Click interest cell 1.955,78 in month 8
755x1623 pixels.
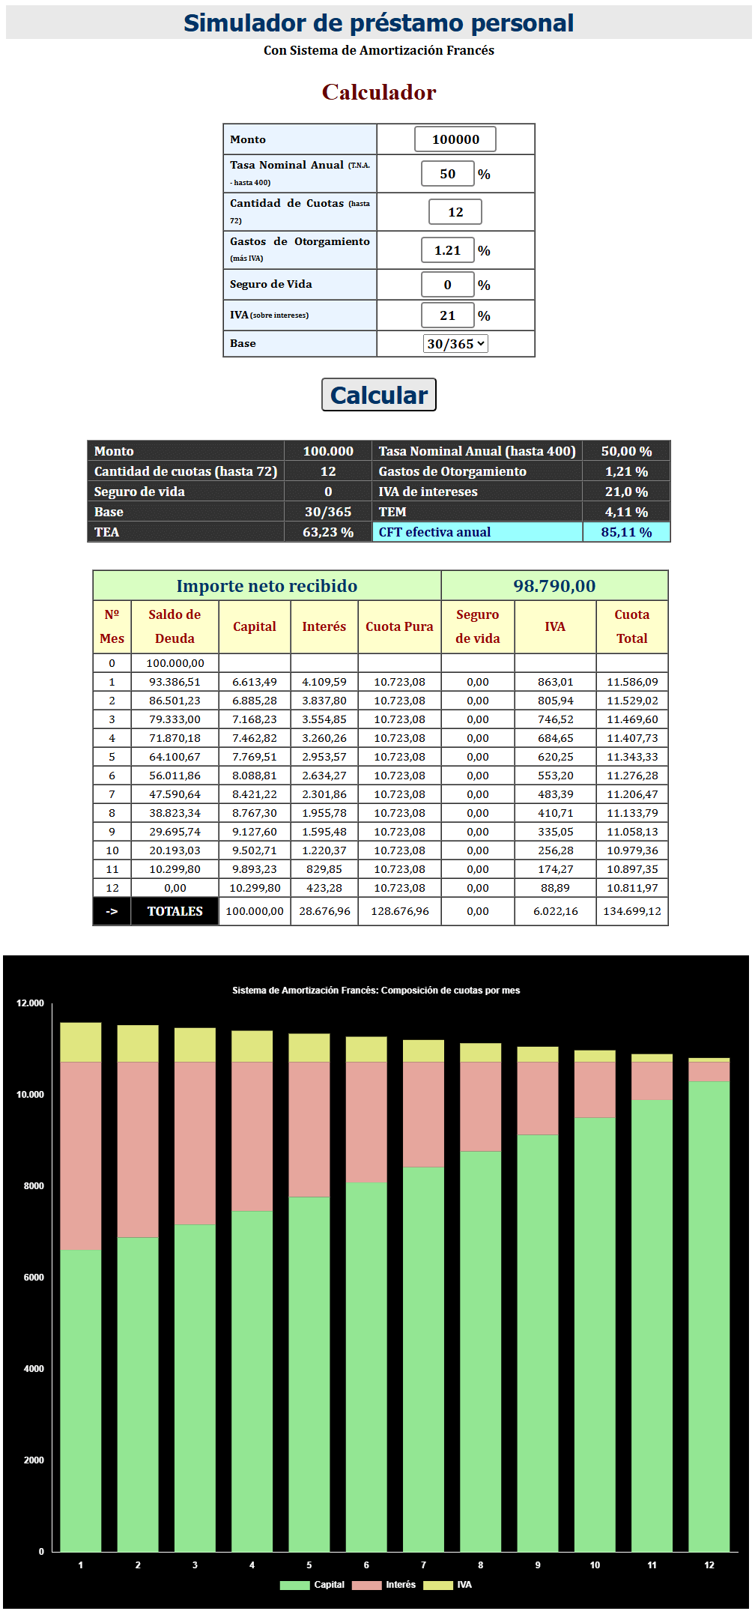324,813
